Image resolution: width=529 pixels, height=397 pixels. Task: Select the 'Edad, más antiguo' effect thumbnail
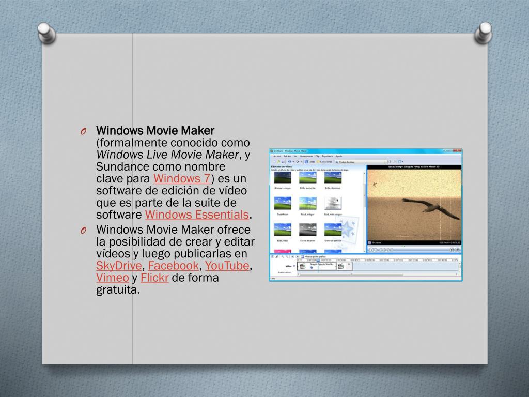pos(333,204)
